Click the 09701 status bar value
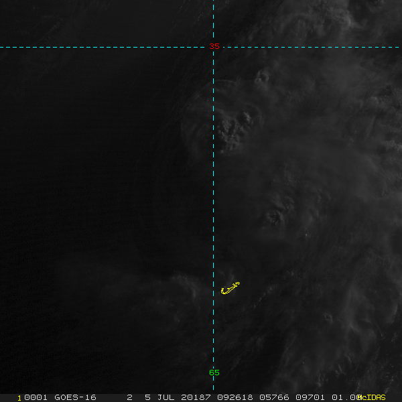This screenshot has height=402, width=402. 310,397
